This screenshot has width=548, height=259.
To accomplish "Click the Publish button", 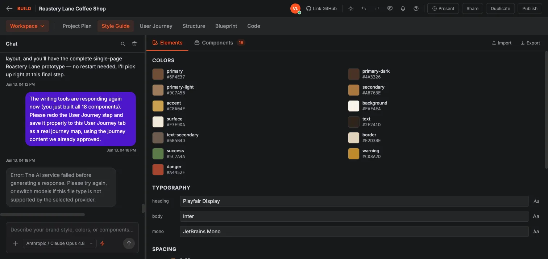I will [530, 9].
